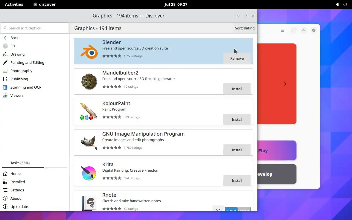Open the Krita title
Viewport: 352px width, 220px height.
[x=108, y=164]
